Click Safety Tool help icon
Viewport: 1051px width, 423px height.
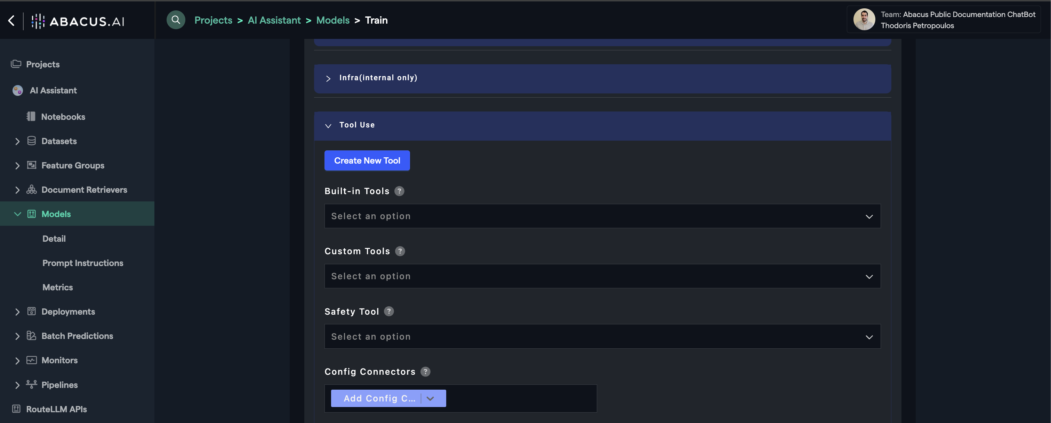coord(389,311)
